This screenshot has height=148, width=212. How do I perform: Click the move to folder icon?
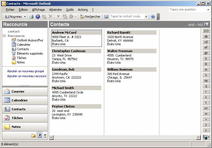click(x=44, y=17)
